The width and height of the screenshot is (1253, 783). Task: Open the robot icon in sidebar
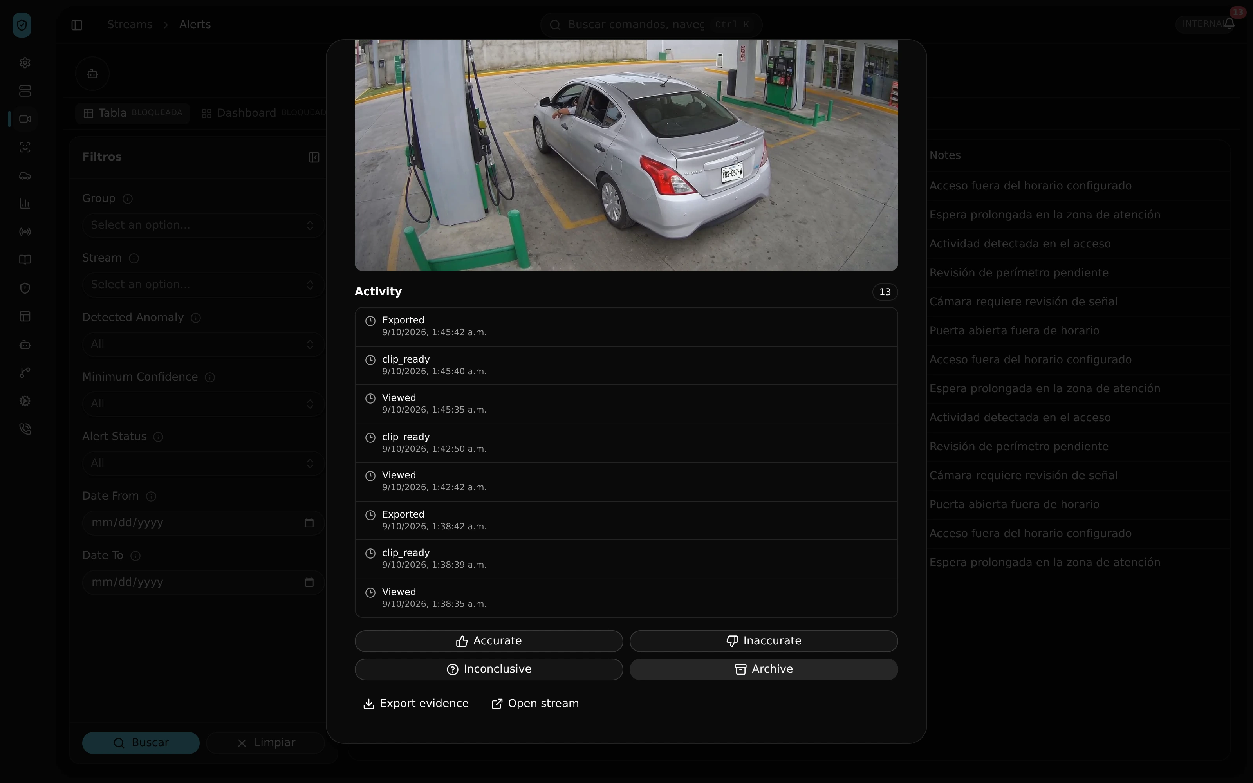point(25,345)
